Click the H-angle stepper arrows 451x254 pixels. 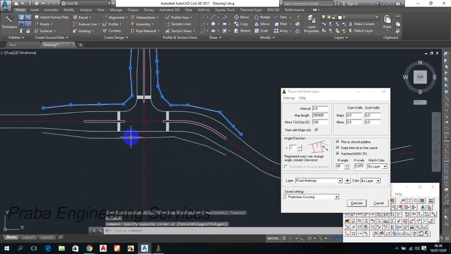tap(347, 167)
